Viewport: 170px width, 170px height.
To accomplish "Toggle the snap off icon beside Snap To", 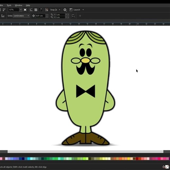I will (46, 10).
